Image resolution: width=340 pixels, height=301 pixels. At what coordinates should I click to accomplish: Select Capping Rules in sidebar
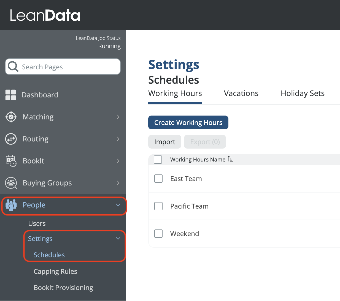pos(55,272)
